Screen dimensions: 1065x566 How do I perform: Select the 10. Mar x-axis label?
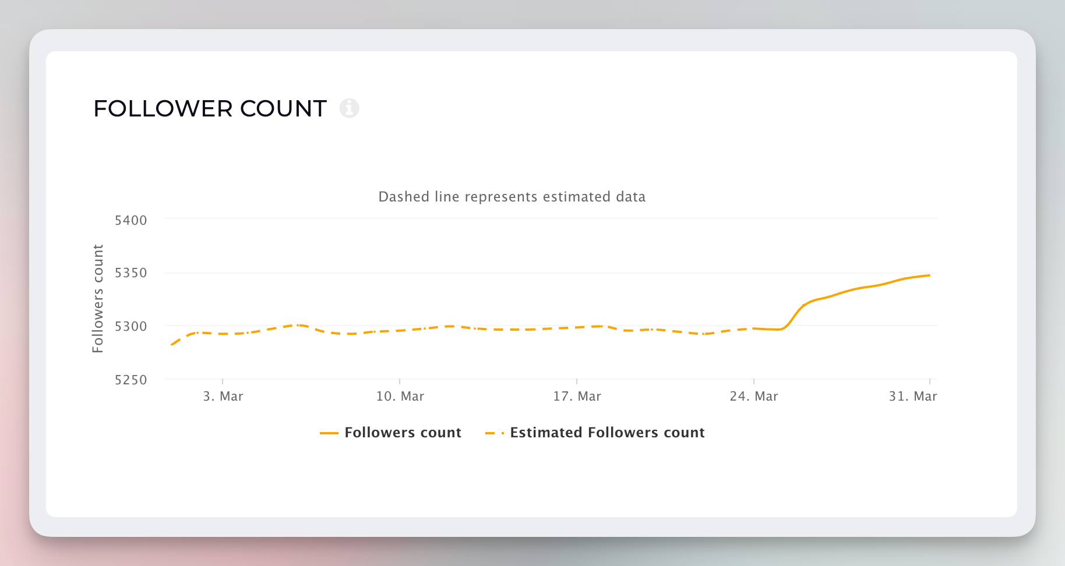tap(400, 397)
